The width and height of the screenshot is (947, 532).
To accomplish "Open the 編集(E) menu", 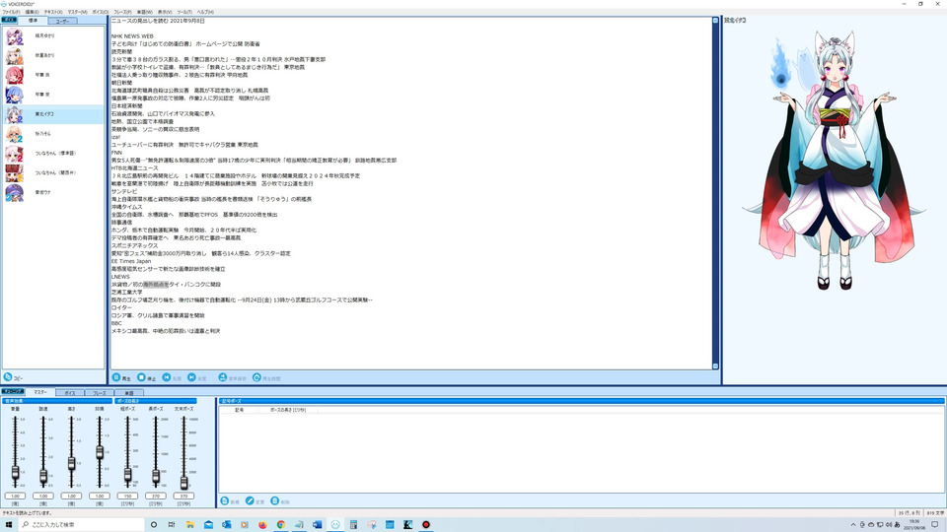I will (x=32, y=12).
